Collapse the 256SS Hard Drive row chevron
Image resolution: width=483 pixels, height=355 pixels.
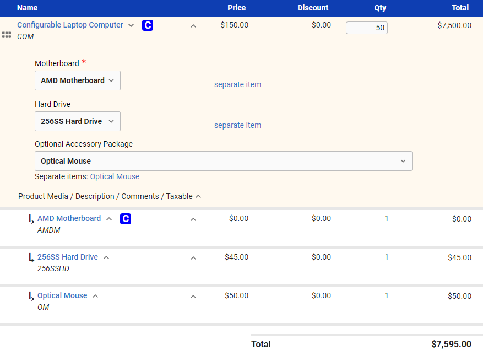(x=193, y=257)
